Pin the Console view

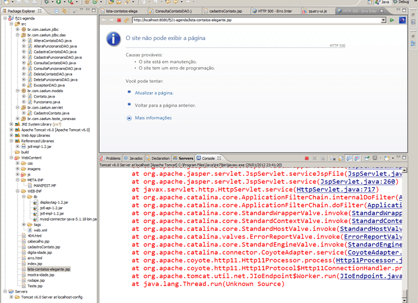tap(367, 158)
